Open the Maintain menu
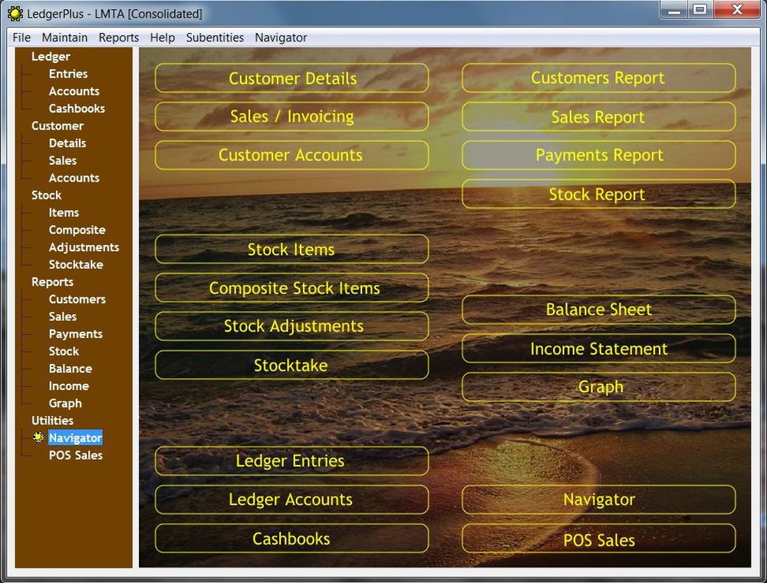This screenshot has width=767, height=583. [64, 37]
